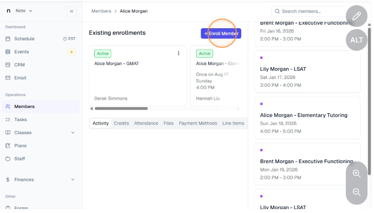Click the Tasks checklist icon
The image size is (374, 213).
click(x=8, y=119)
